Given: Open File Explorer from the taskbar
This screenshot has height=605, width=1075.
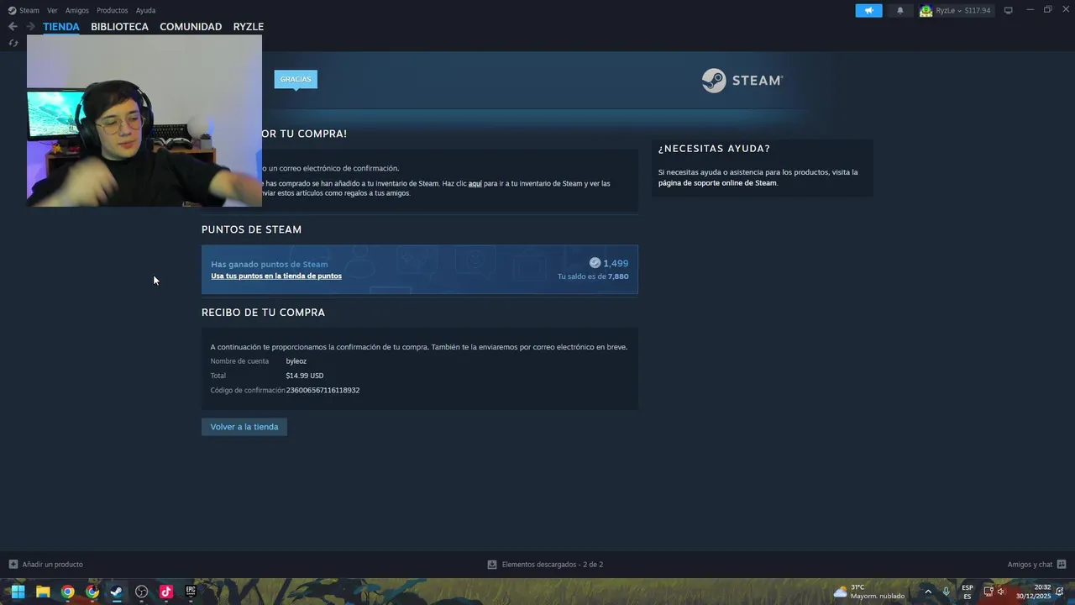Looking at the screenshot, I should pos(43,592).
